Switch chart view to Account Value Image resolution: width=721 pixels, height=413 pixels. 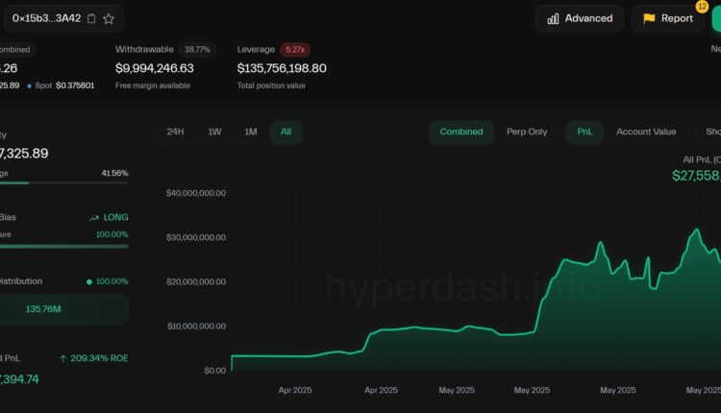(x=646, y=132)
